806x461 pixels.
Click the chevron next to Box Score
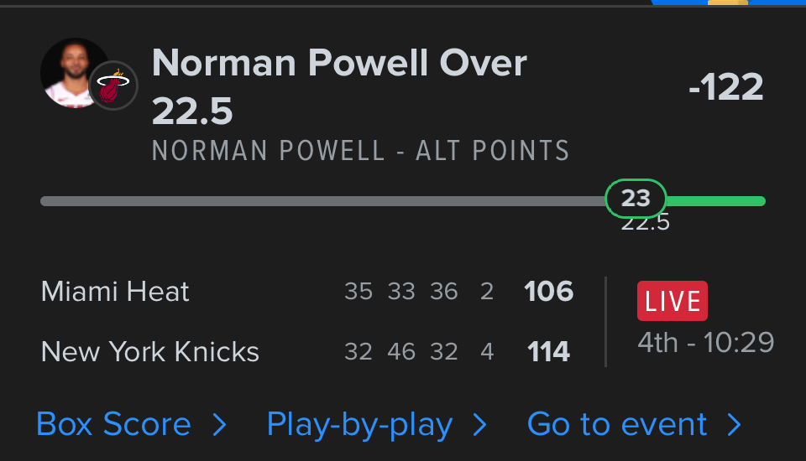pos(219,425)
